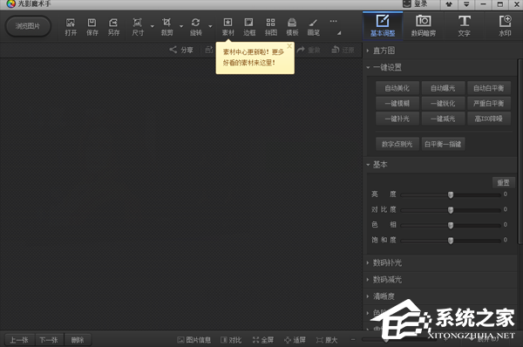Click the 保存 (save) toolbar icon
This screenshot has width=523, height=347.
click(x=92, y=27)
